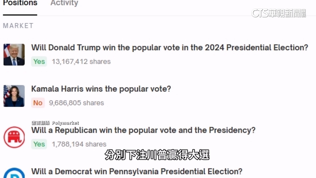Click Kamala Harris's portrait thumbnail

14,96
